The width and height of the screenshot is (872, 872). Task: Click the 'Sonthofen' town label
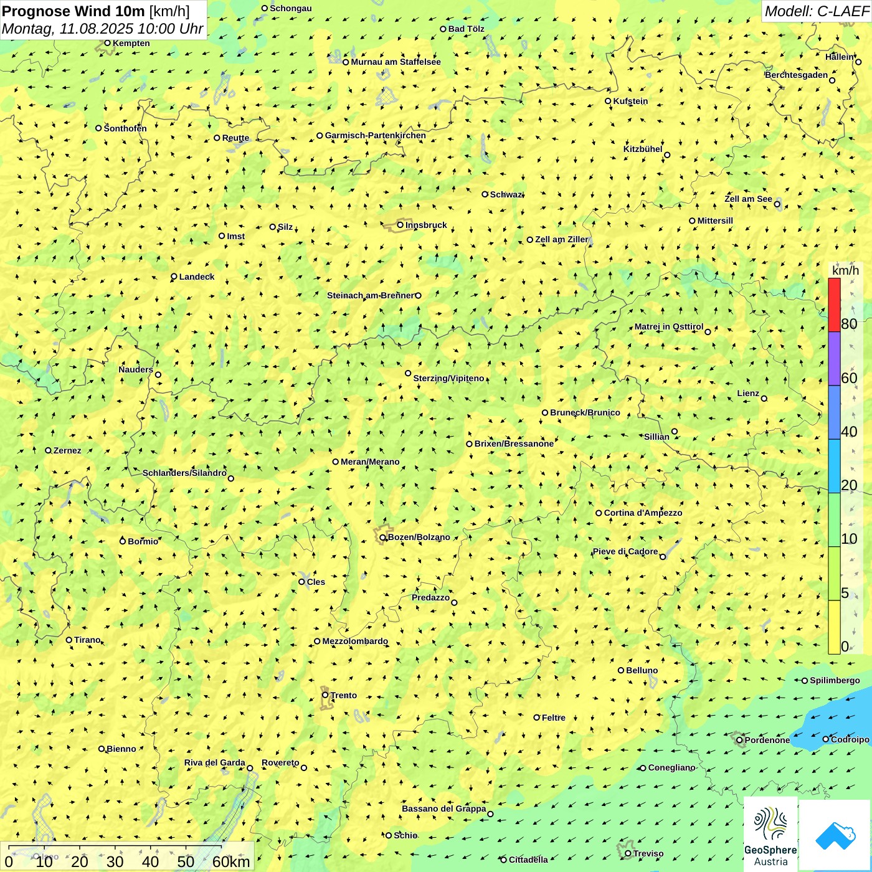(x=125, y=128)
